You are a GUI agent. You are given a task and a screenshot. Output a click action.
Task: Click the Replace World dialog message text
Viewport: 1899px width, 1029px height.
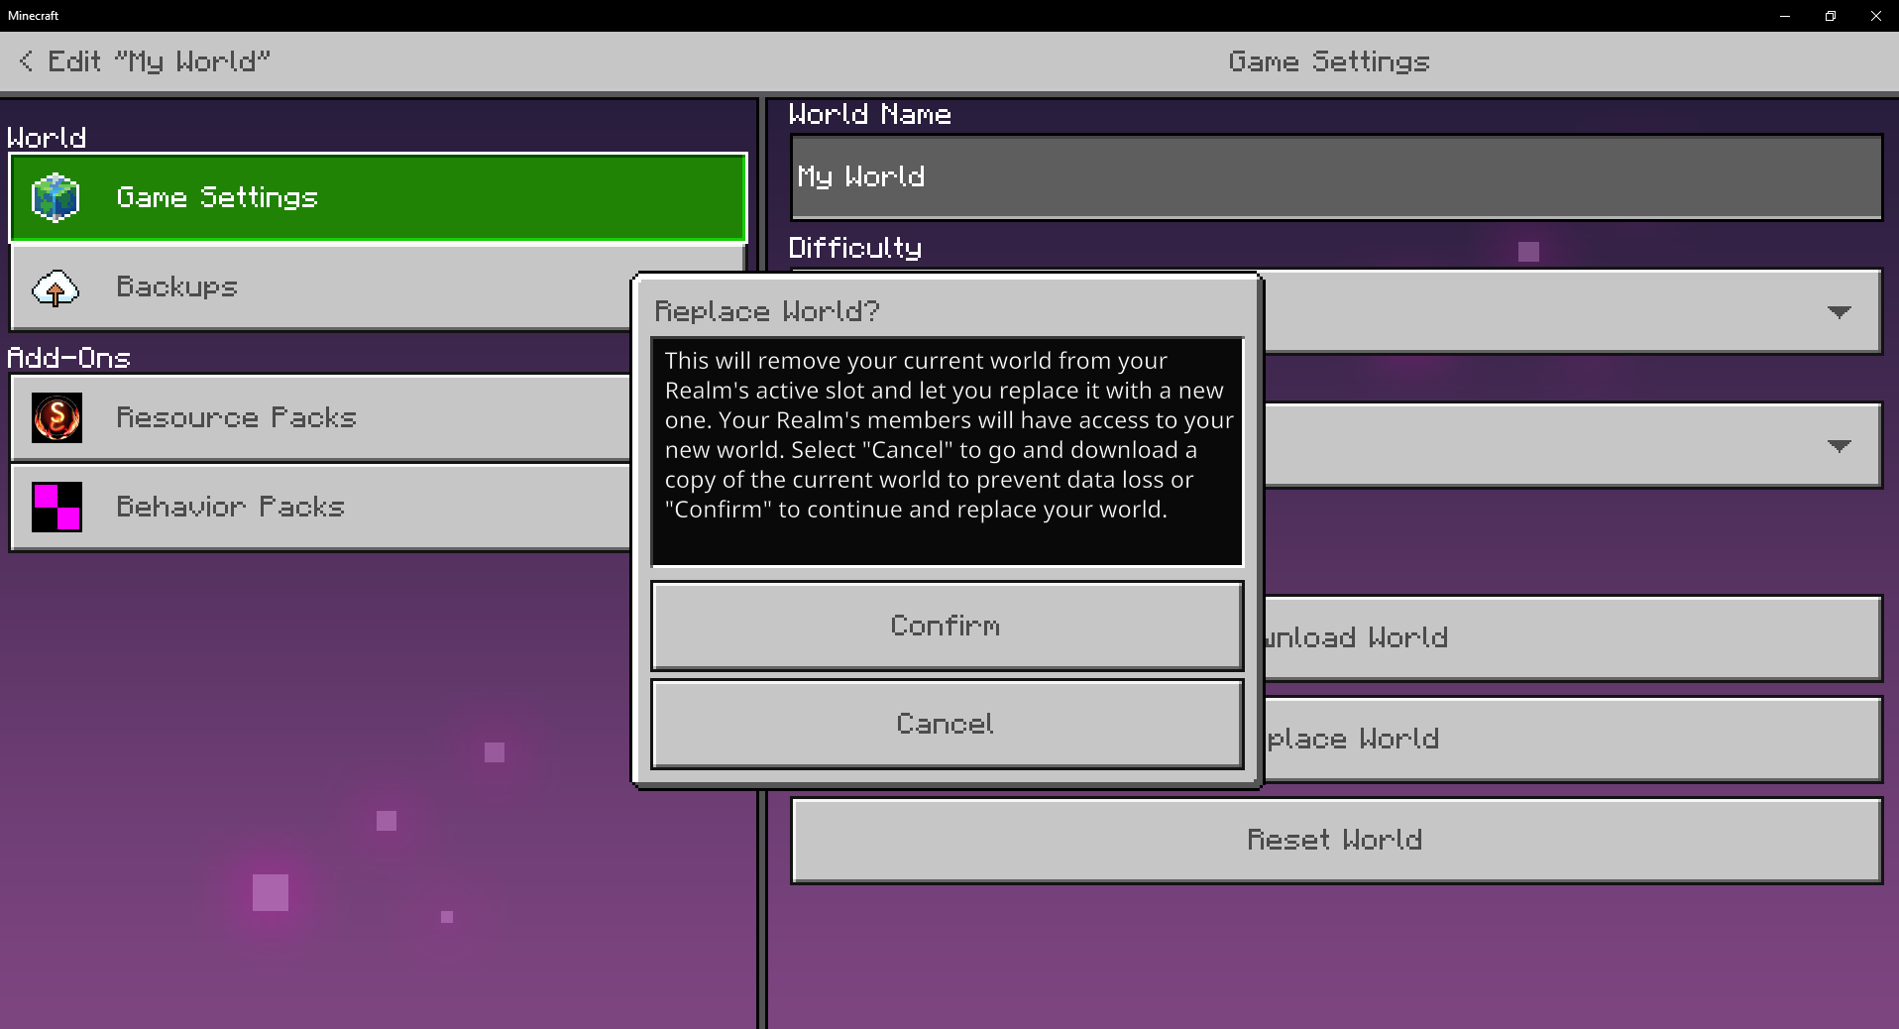click(947, 435)
